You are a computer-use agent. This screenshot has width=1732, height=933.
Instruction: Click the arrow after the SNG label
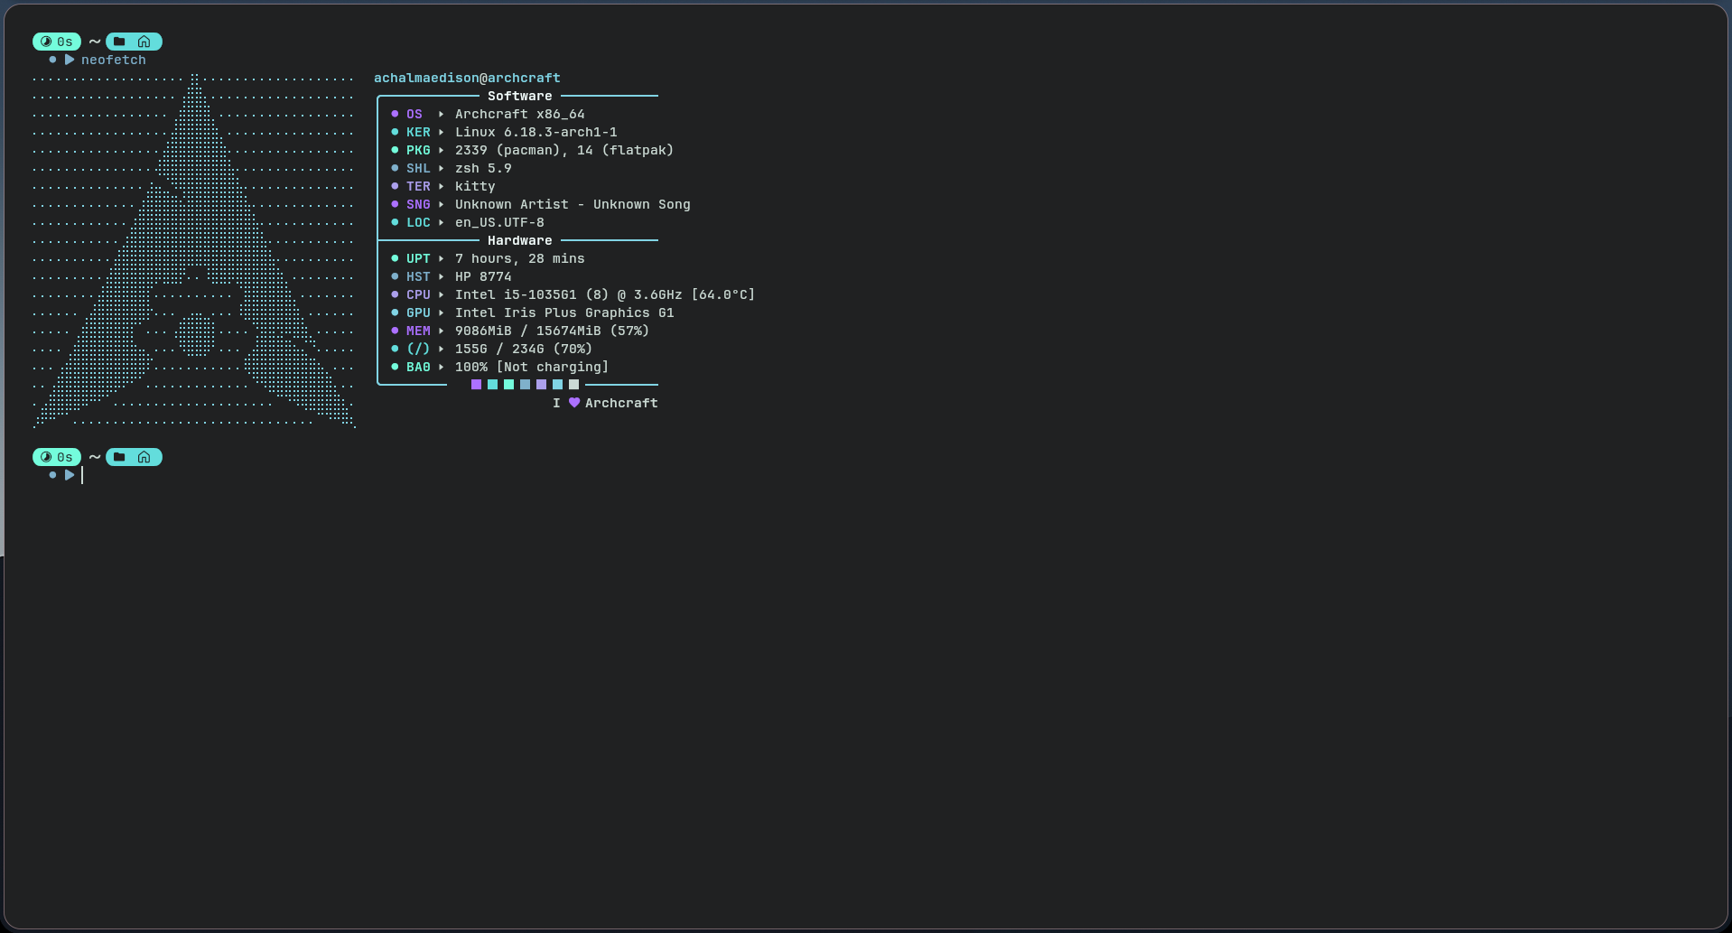441,204
